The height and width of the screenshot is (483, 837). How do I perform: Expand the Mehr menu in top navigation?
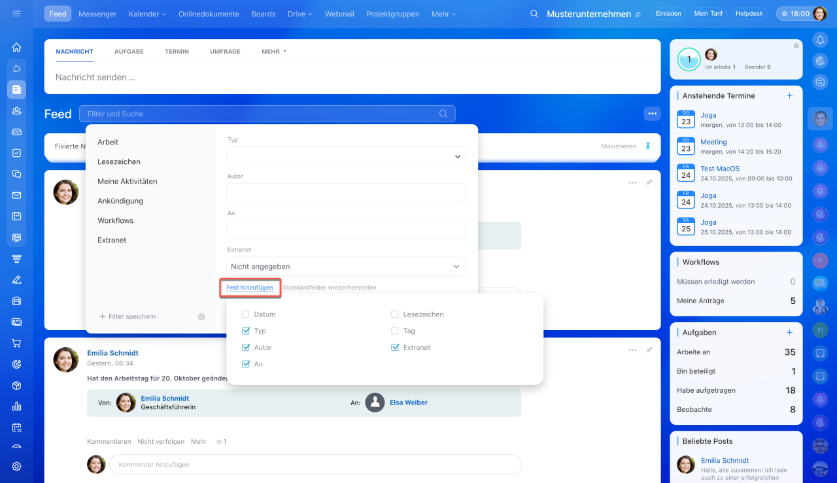443,14
